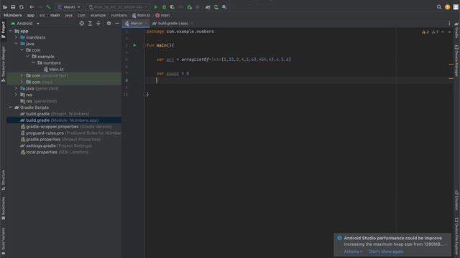The height and width of the screenshot is (258, 460).
Task: Toggle the Project tool window sidebar button
Action: click(3, 30)
